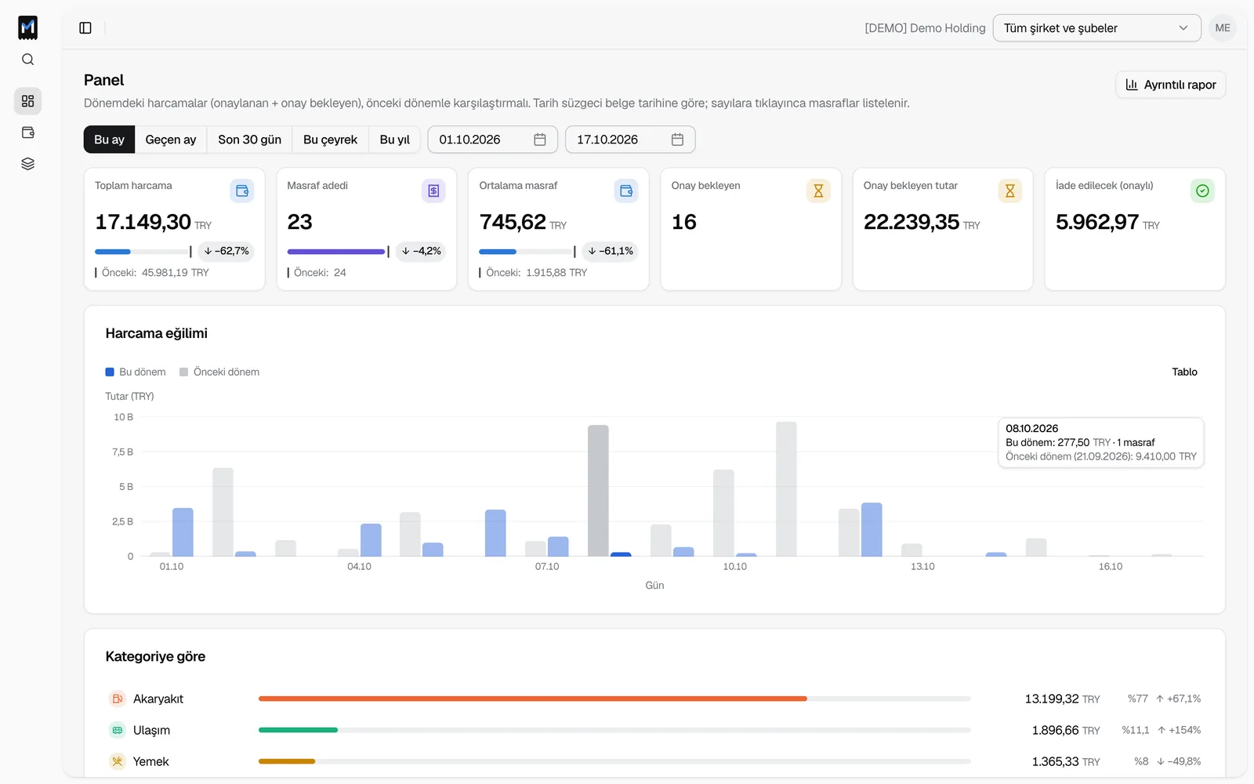Click the 17.149,30 total spending figure
This screenshot has height=784, width=1254.
click(143, 222)
